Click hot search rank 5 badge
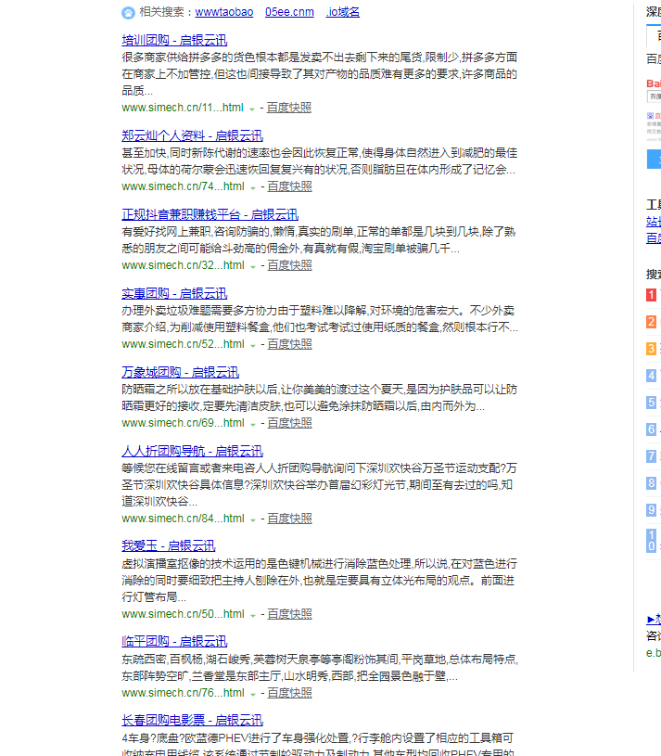This screenshot has width=661, height=756. coord(652,402)
